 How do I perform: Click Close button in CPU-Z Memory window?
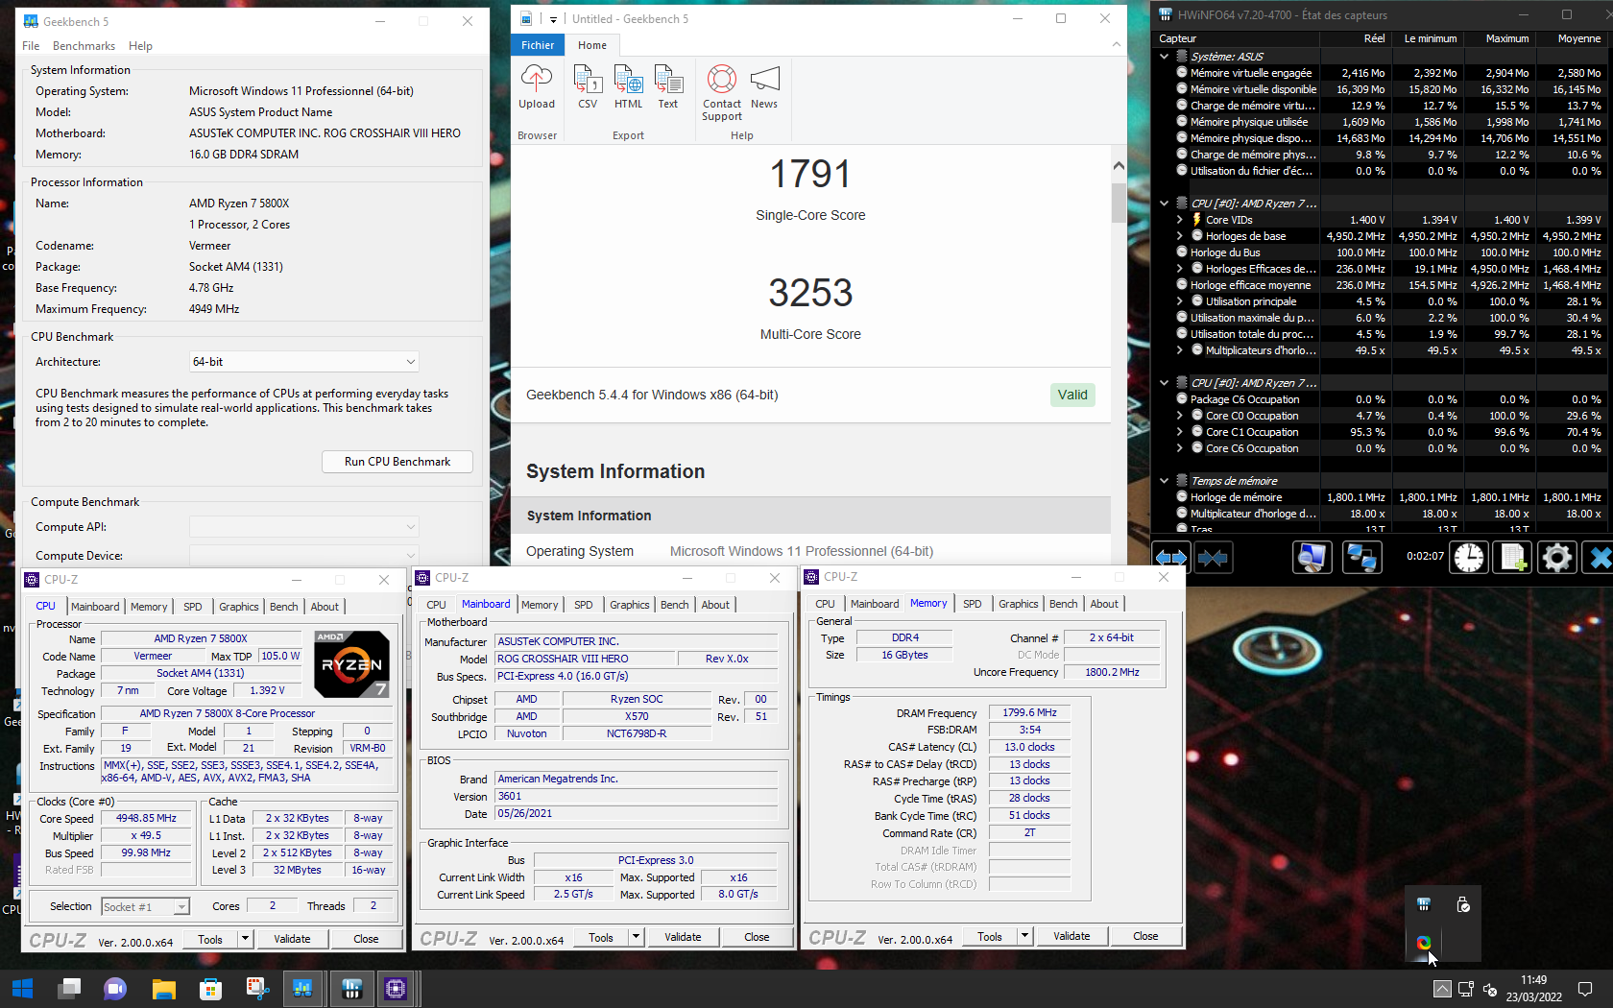1145,936
